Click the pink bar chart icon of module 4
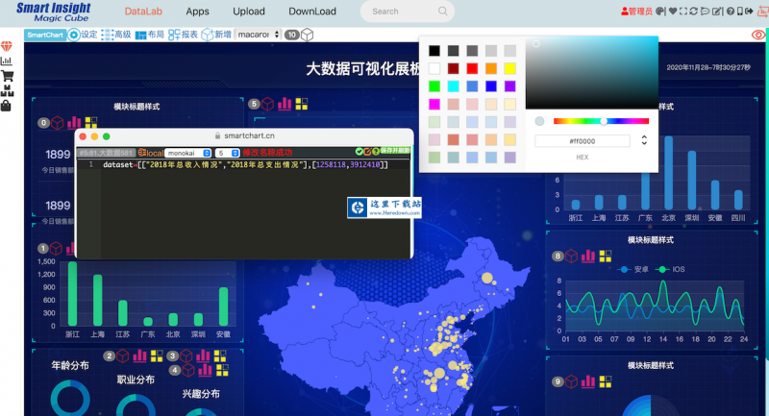 coord(205,371)
